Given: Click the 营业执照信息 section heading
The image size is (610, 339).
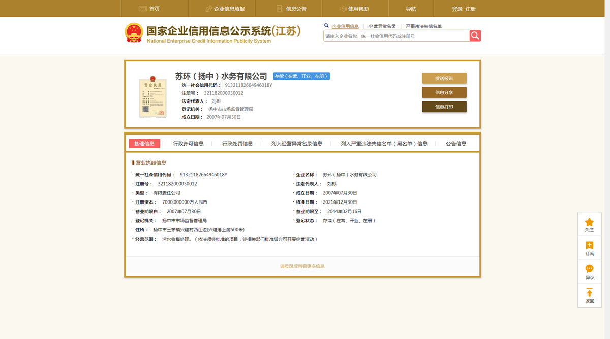Looking at the screenshot, I should pyautogui.click(x=150, y=163).
